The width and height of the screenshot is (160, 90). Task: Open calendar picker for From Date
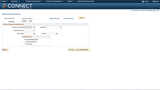[x=34, y=33]
